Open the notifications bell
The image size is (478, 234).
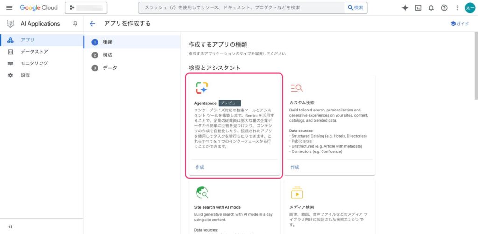point(431,8)
